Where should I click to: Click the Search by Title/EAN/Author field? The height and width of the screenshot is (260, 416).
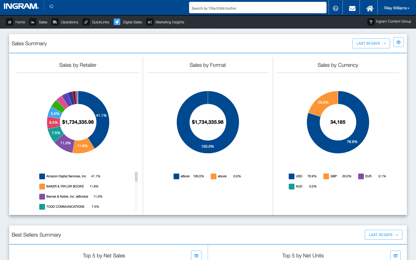[x=257, y=8]
